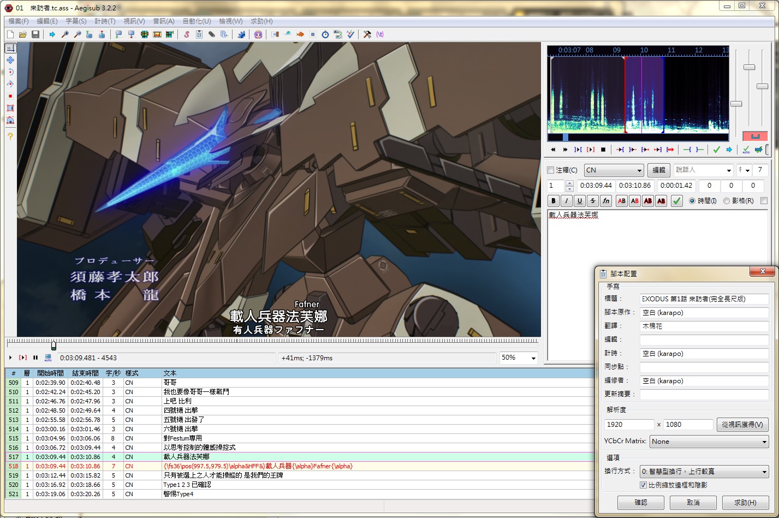Toggle video auto-scroll AUTO button
The height and width of the screenshot is (518, 779).
48,358
